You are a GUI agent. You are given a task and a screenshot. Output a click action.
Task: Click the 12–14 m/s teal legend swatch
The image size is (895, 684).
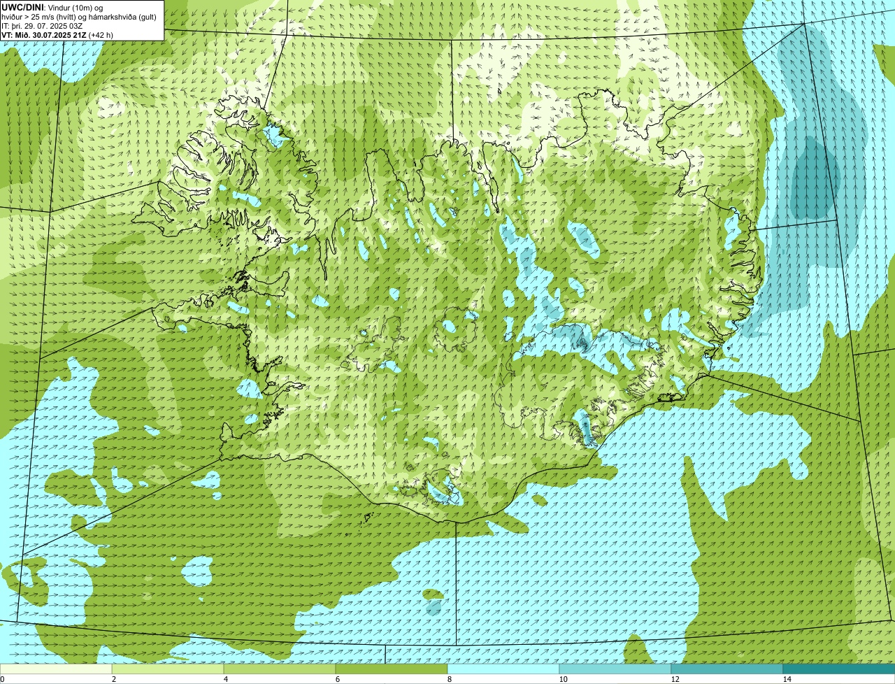[727, 669]
